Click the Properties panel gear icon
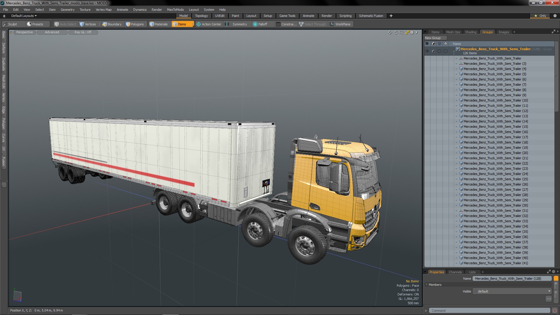560x315 pixels. pos(553,272)
